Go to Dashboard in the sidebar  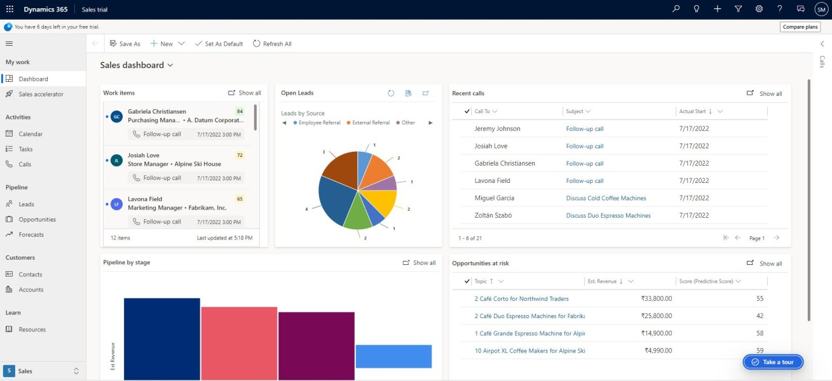coord(43,79)
